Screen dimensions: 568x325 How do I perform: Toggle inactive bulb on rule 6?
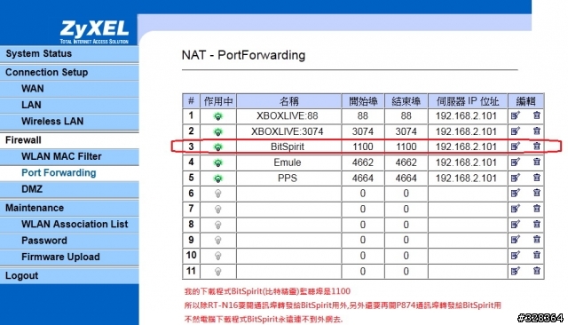tap(218, 194)
